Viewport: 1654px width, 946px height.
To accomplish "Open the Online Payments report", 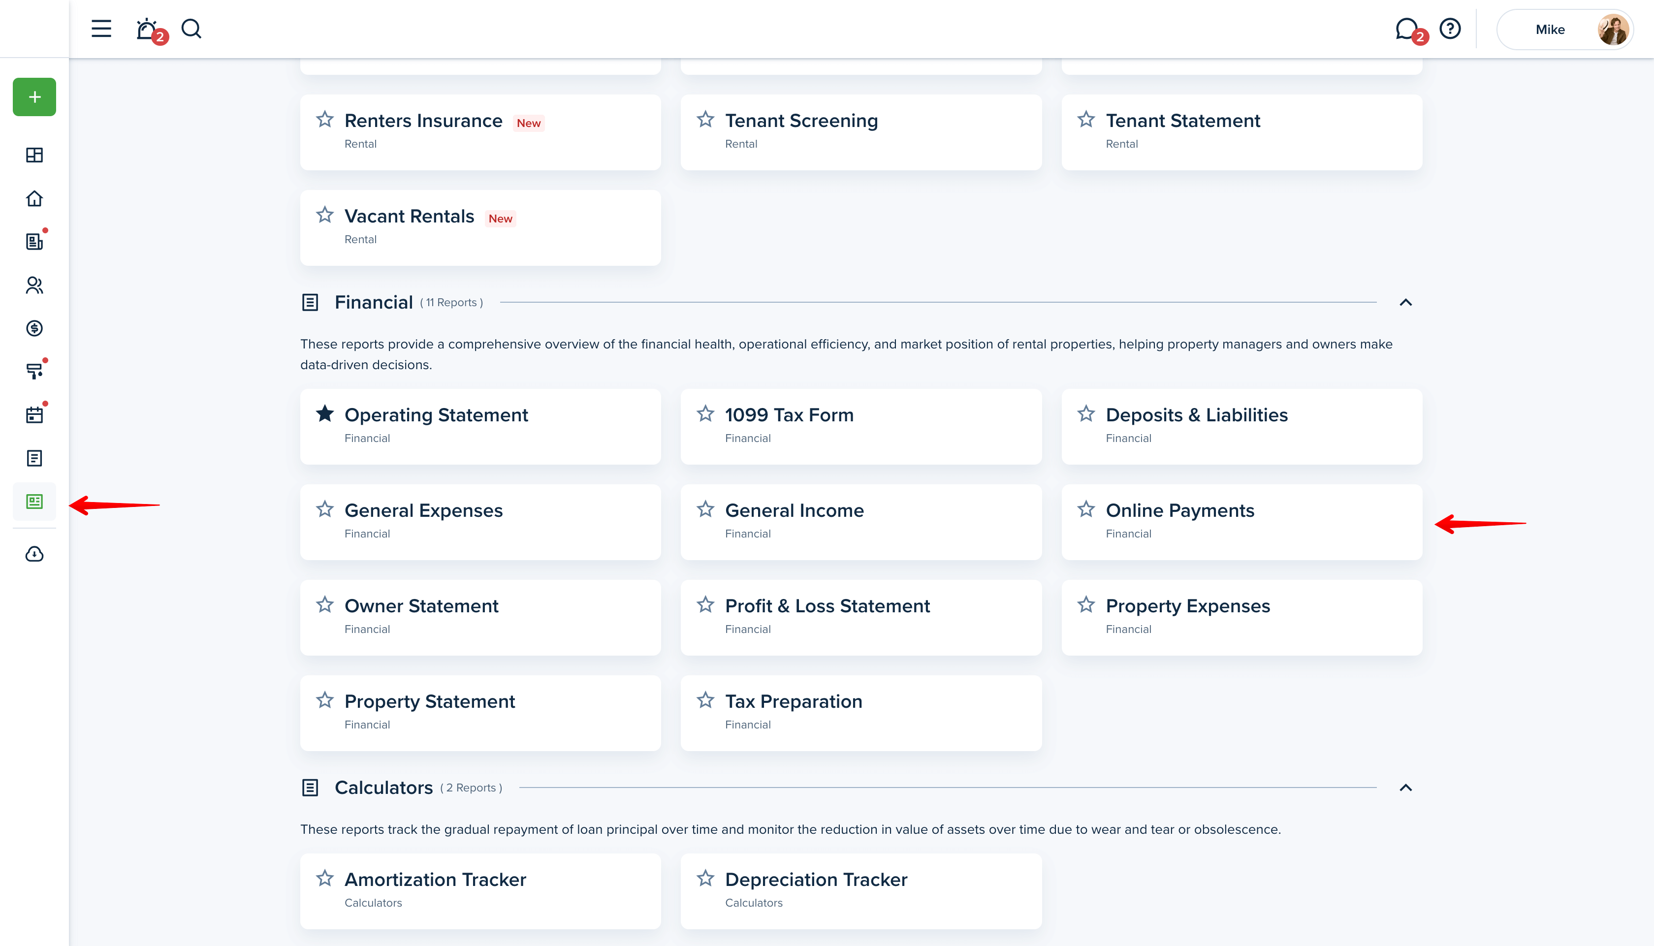I will [x=1242, y=522].
